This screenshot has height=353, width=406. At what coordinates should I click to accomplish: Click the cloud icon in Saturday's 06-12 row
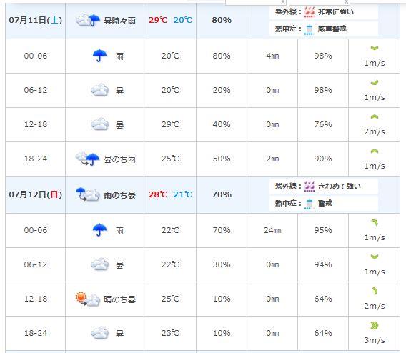[99, 90]
